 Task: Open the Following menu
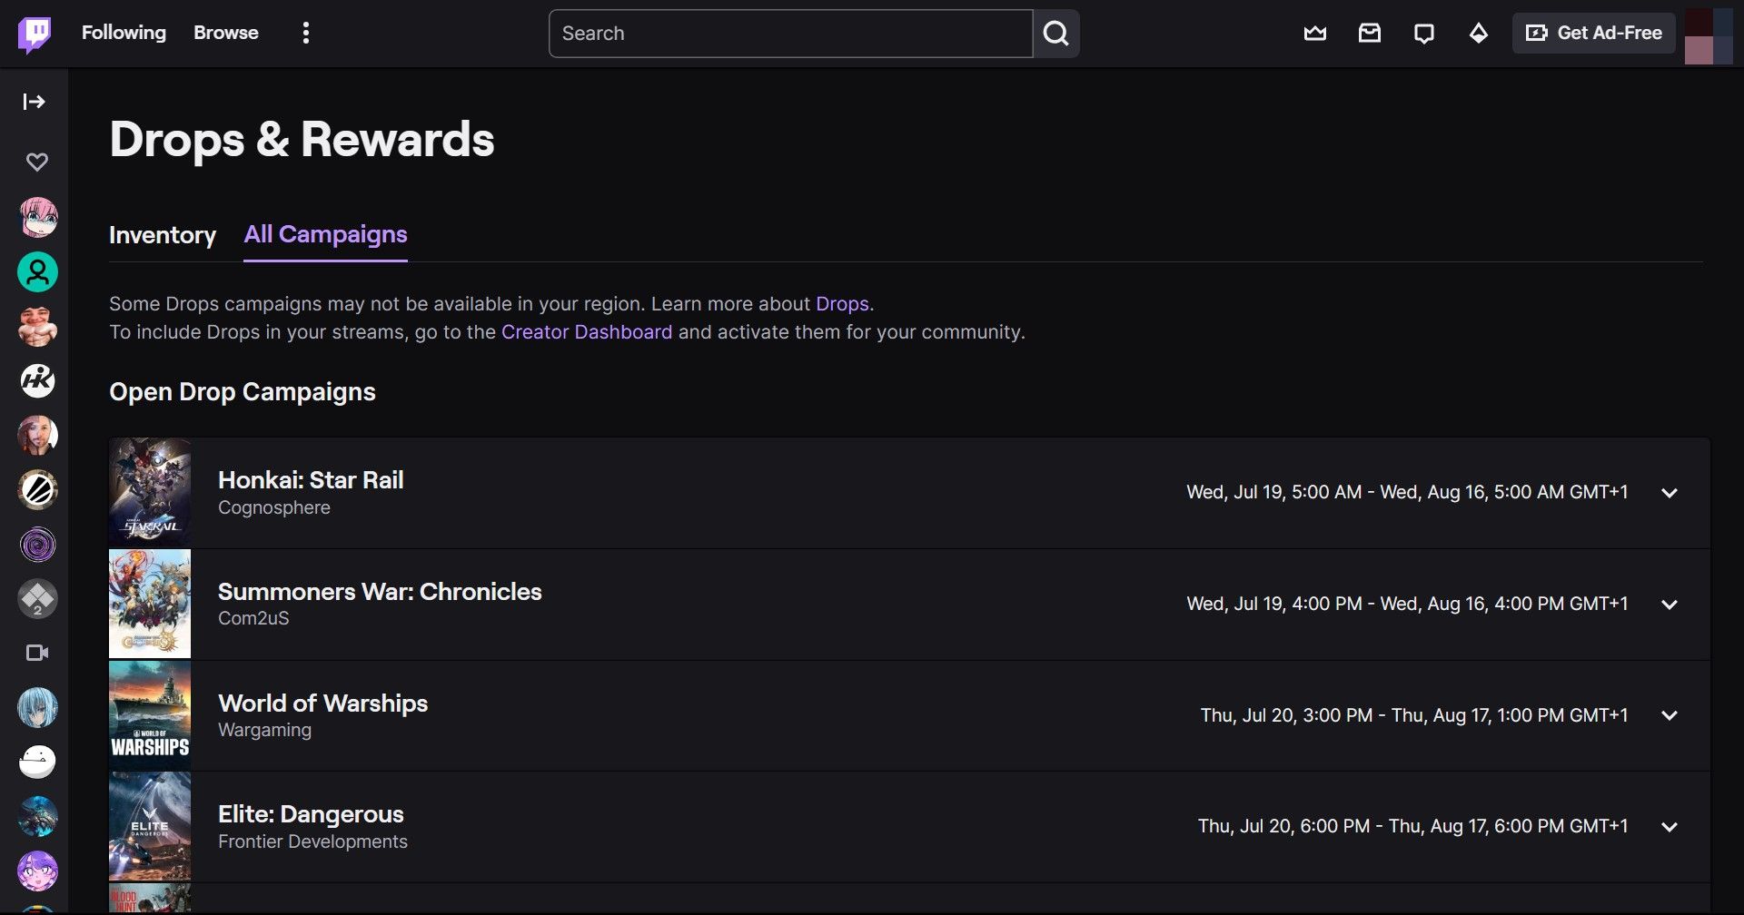click(x=124, y=33)
